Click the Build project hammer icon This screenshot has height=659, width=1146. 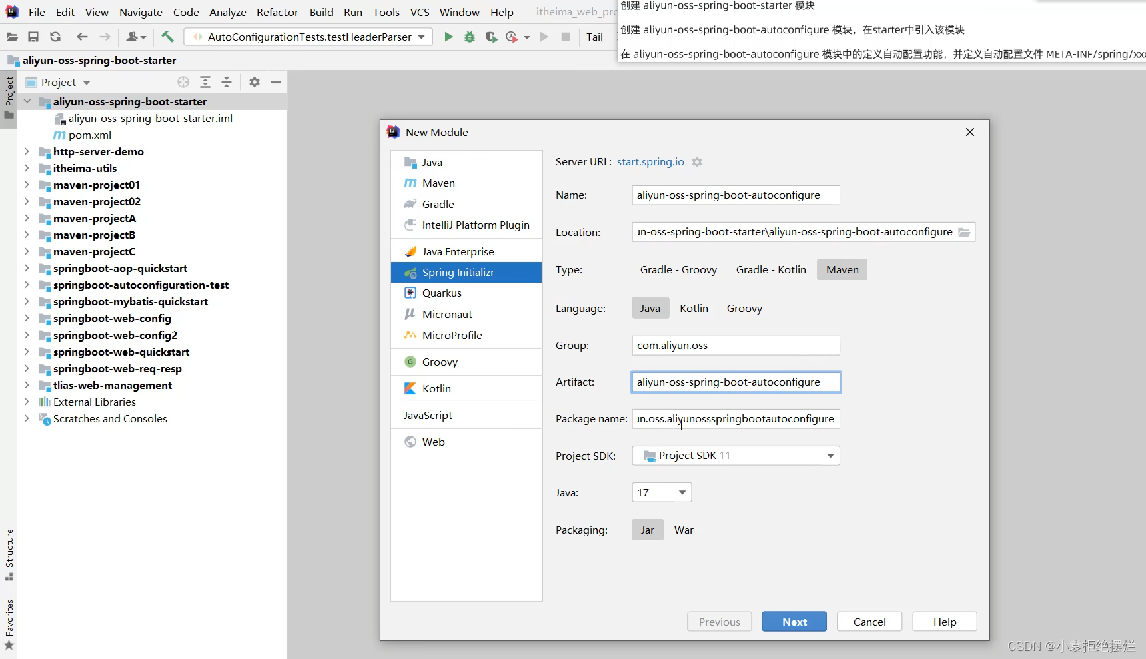tap(167, 37)
